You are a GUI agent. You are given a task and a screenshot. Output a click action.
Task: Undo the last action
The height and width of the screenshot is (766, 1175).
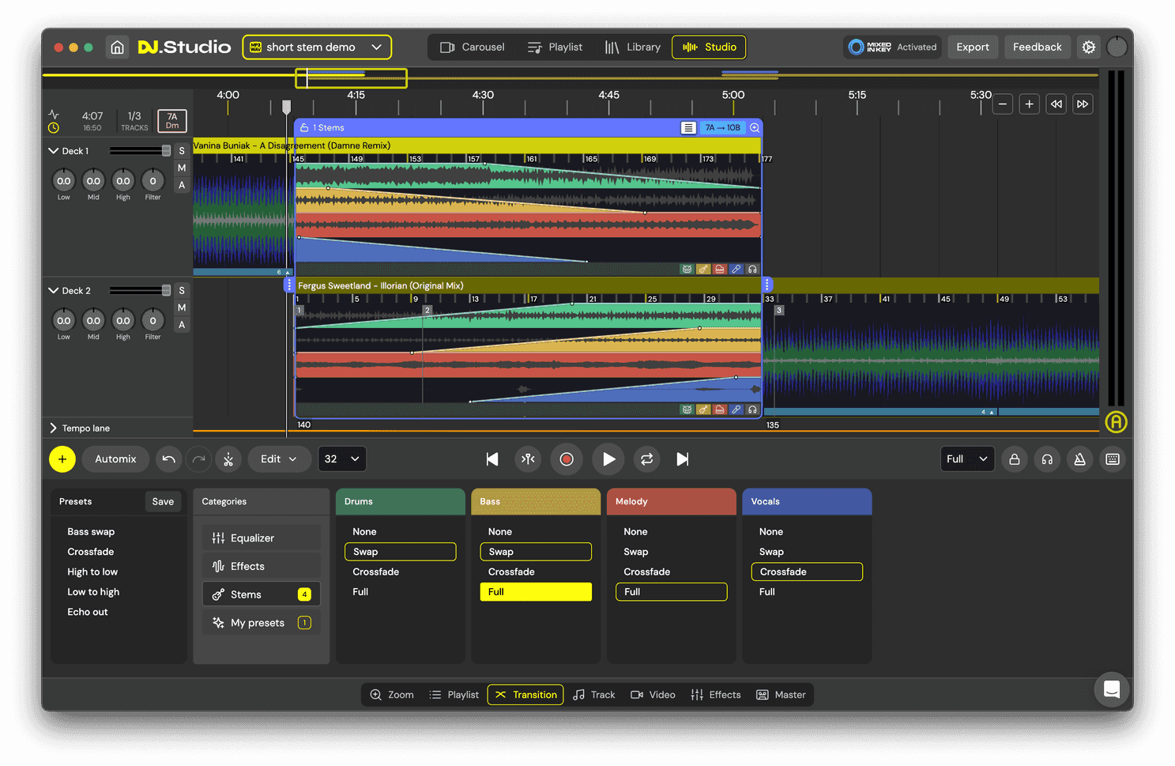pyautogui.click(x=168, y=459)
